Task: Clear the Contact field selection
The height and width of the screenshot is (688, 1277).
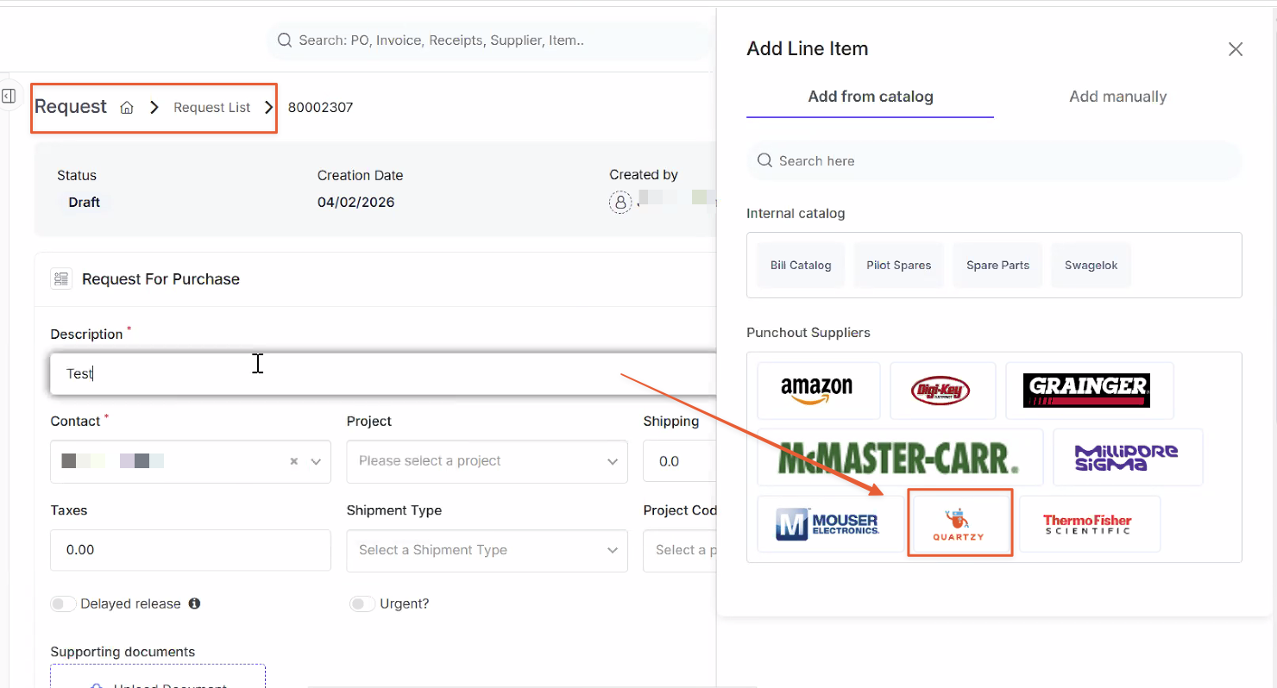Action: click(293, 461)
